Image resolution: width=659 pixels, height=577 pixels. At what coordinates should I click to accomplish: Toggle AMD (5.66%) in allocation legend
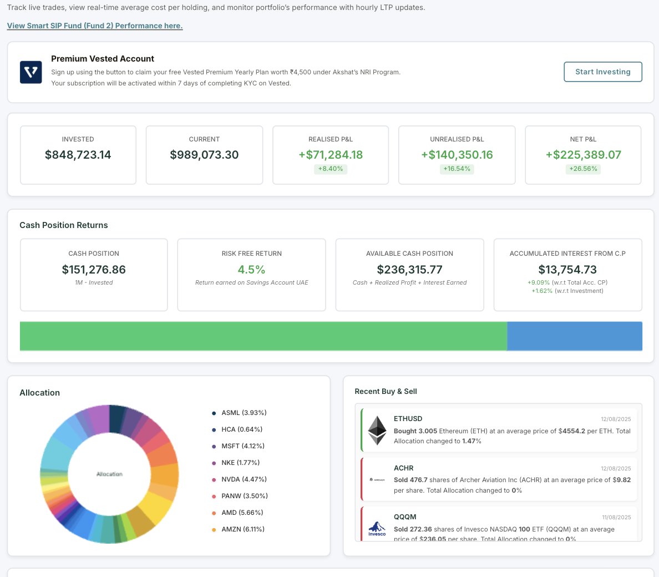[237, 513]
